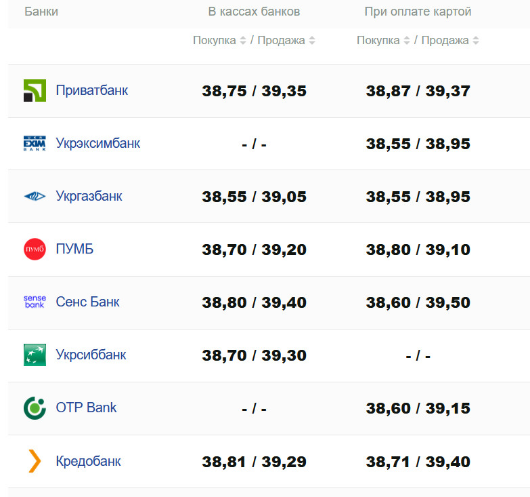Click the Sense Bank logo icon
This screenshot has height=497, width=530.
click(x=35, y=302)
